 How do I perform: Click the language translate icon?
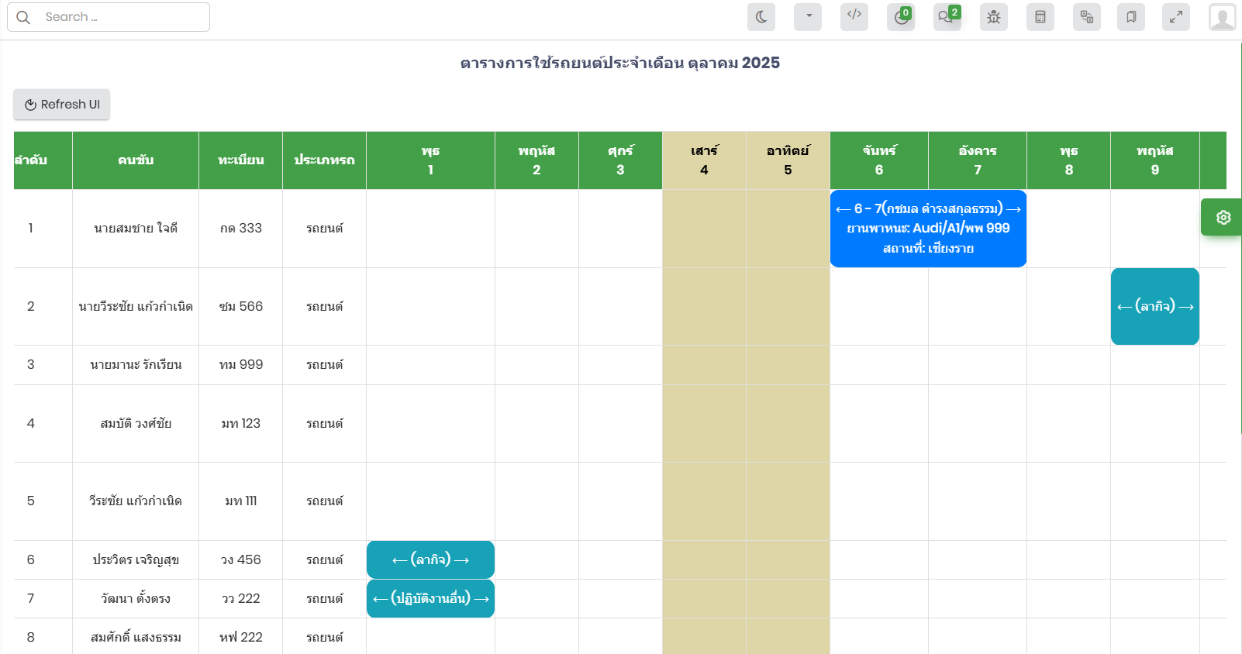pos(1086,17)
